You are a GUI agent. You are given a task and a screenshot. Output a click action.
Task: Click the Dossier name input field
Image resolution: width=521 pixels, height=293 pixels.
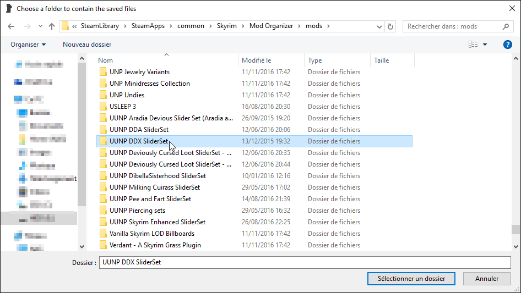(305, 262)
